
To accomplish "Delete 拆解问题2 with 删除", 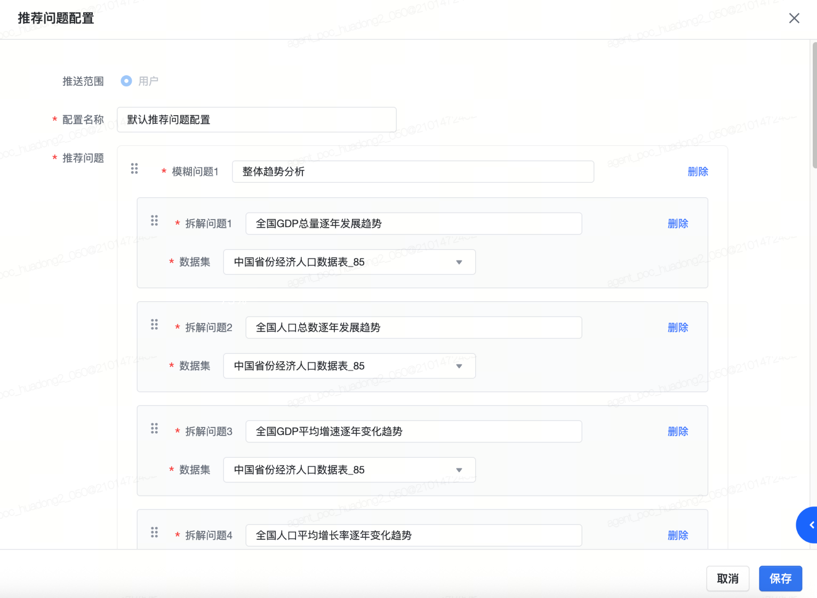I will 678,327.
